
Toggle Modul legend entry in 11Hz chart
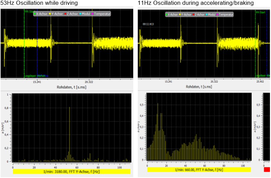click(211, 14)
